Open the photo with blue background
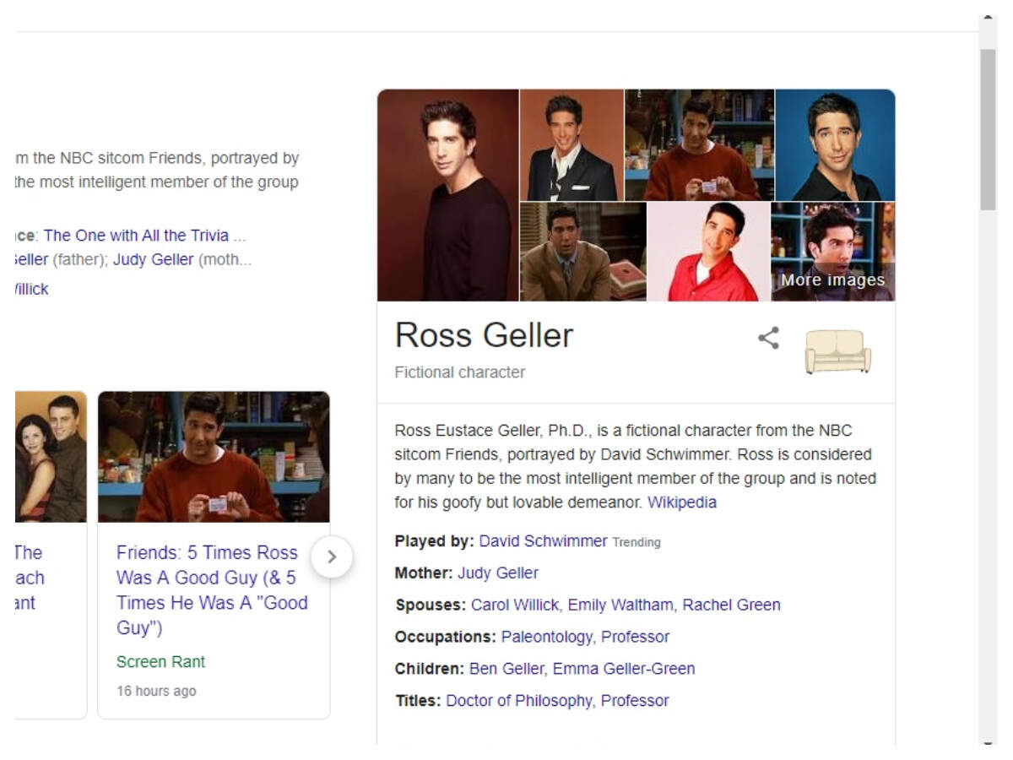1013x760 pixels. pyautogui.click(x=835, y=144)
